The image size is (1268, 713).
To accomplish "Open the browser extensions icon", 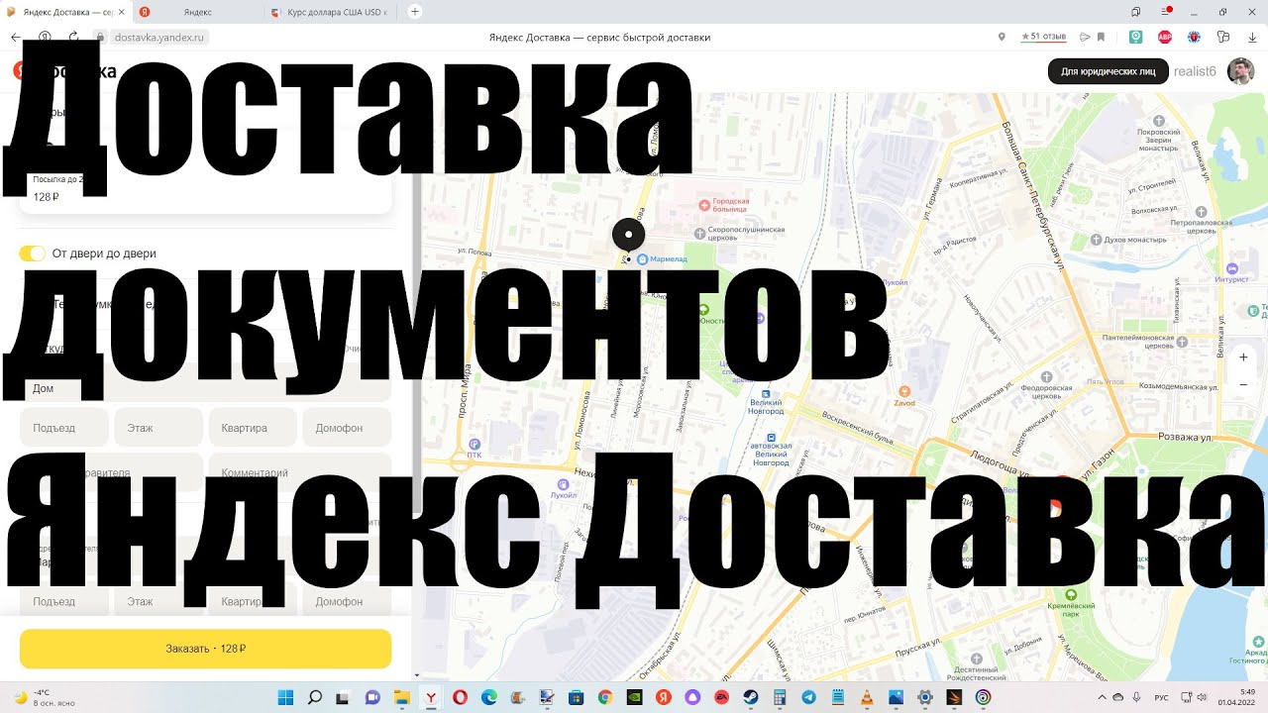I will point(1223,38).
